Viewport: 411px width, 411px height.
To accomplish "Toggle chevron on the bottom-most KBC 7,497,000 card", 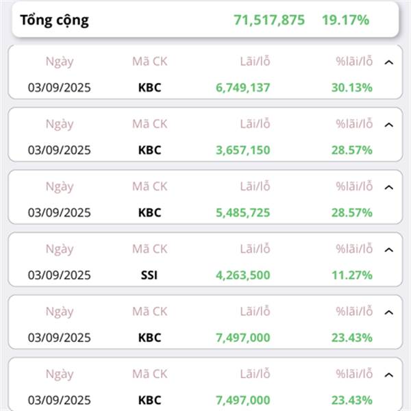I will tap(388, 375).
